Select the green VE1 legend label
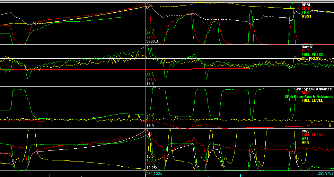Image resolution: width=334 pixels, height=177 pixels. tap(305, 139)
